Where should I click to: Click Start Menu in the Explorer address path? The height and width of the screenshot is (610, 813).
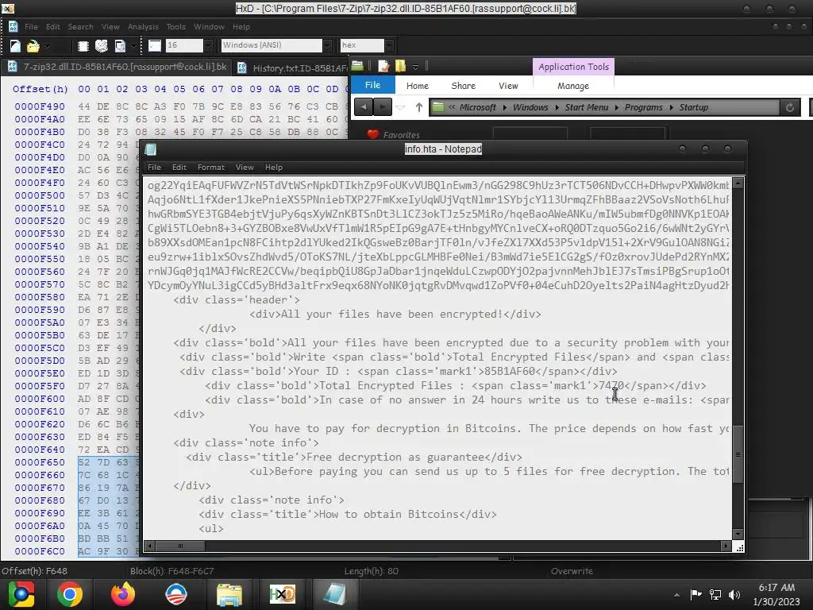click(x=587, y=107)
